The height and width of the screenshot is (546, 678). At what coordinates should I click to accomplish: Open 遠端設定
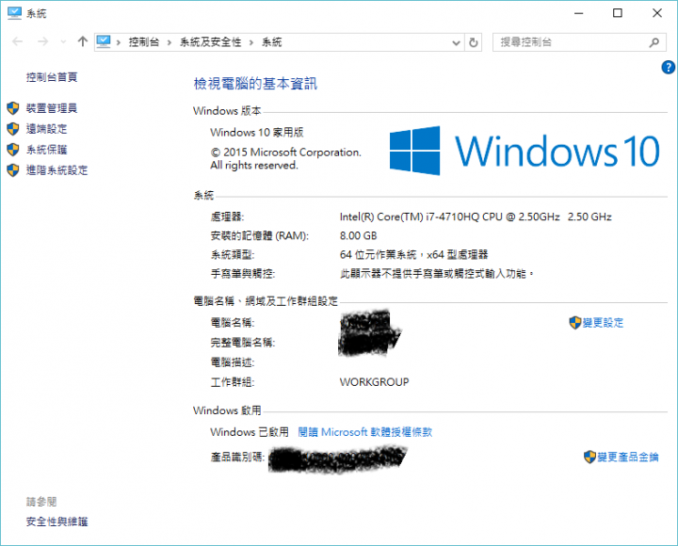[47, 129]
